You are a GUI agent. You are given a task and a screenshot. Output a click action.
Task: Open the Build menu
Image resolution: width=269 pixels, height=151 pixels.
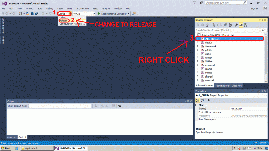[40, 9]
